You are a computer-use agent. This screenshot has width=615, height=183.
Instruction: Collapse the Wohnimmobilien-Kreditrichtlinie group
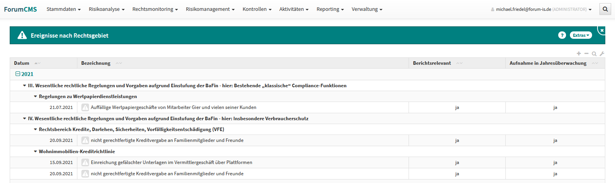click(x=35, y=152)
